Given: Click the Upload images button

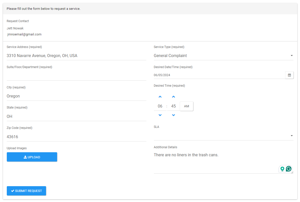Looking at the screenshot, I should 32,157.
